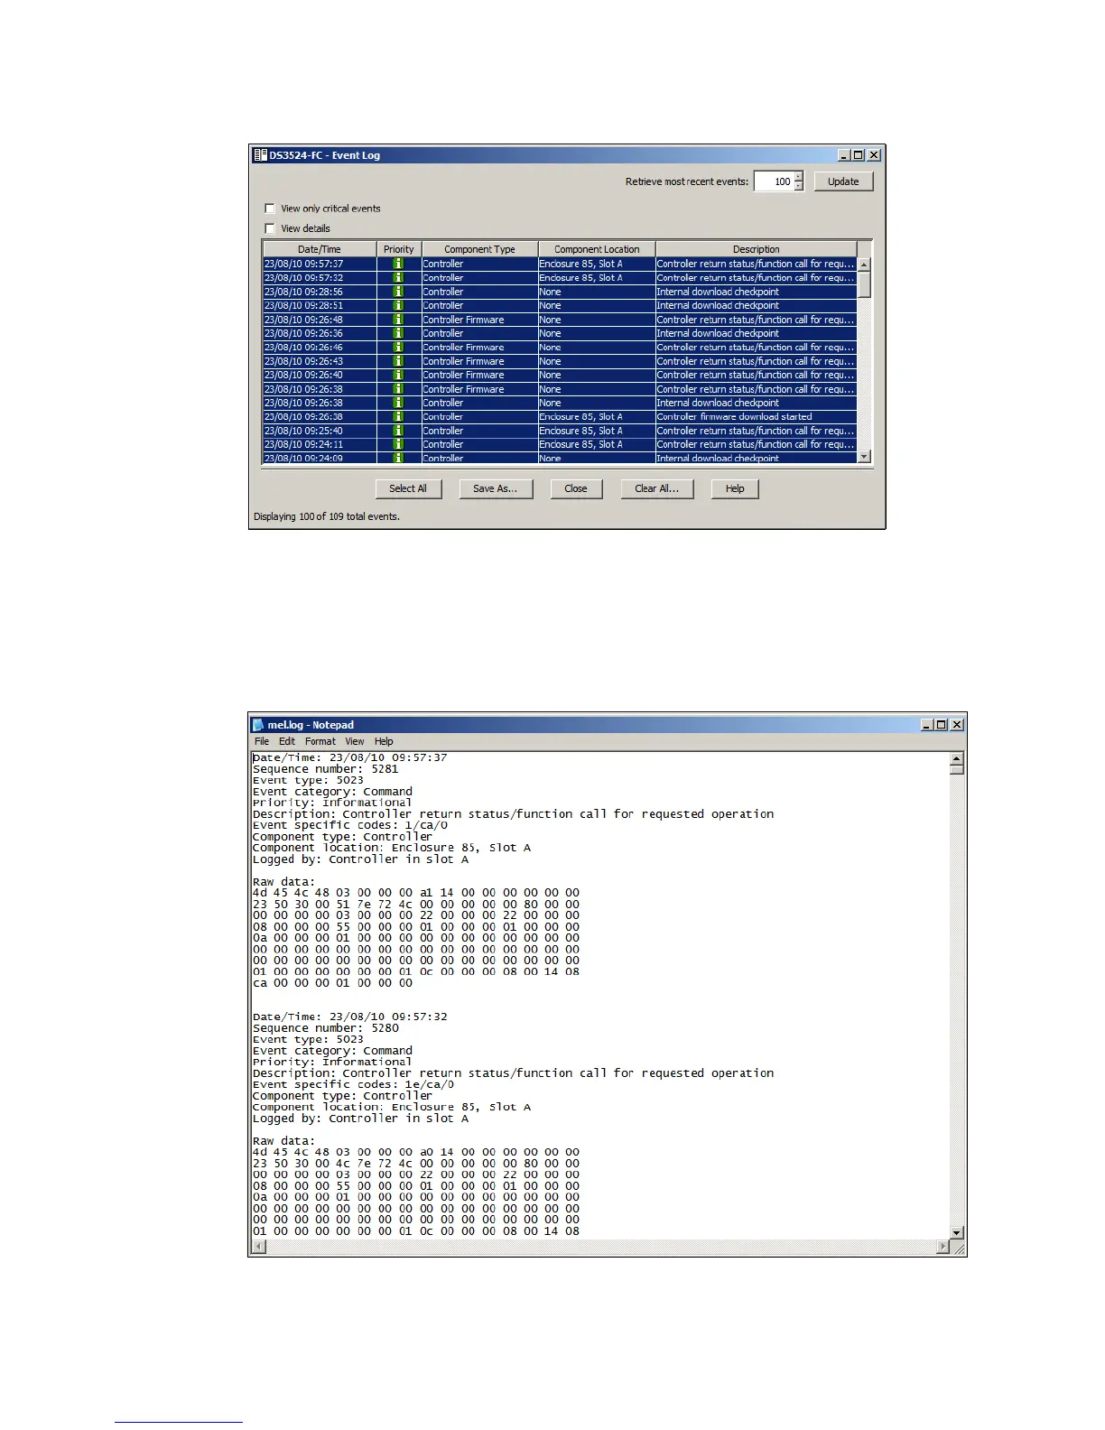
Task: Click info icon on 09:26:40 event row
Action: (398, 375)
